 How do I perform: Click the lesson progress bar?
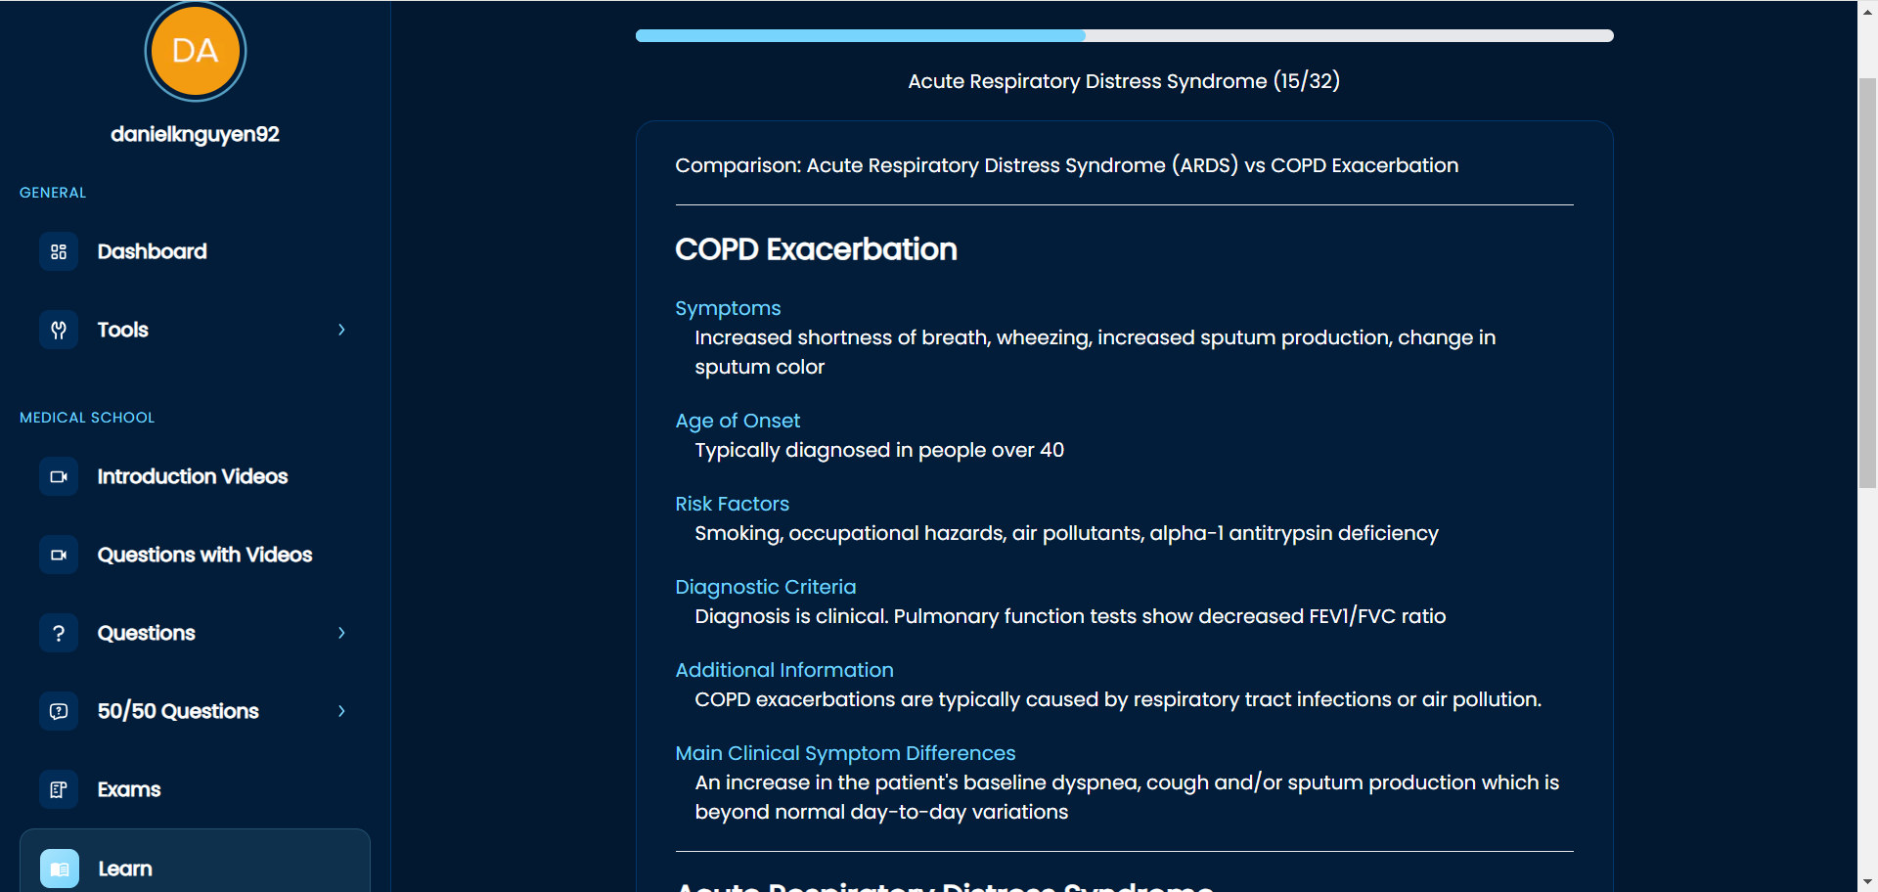pos(1124,35)
